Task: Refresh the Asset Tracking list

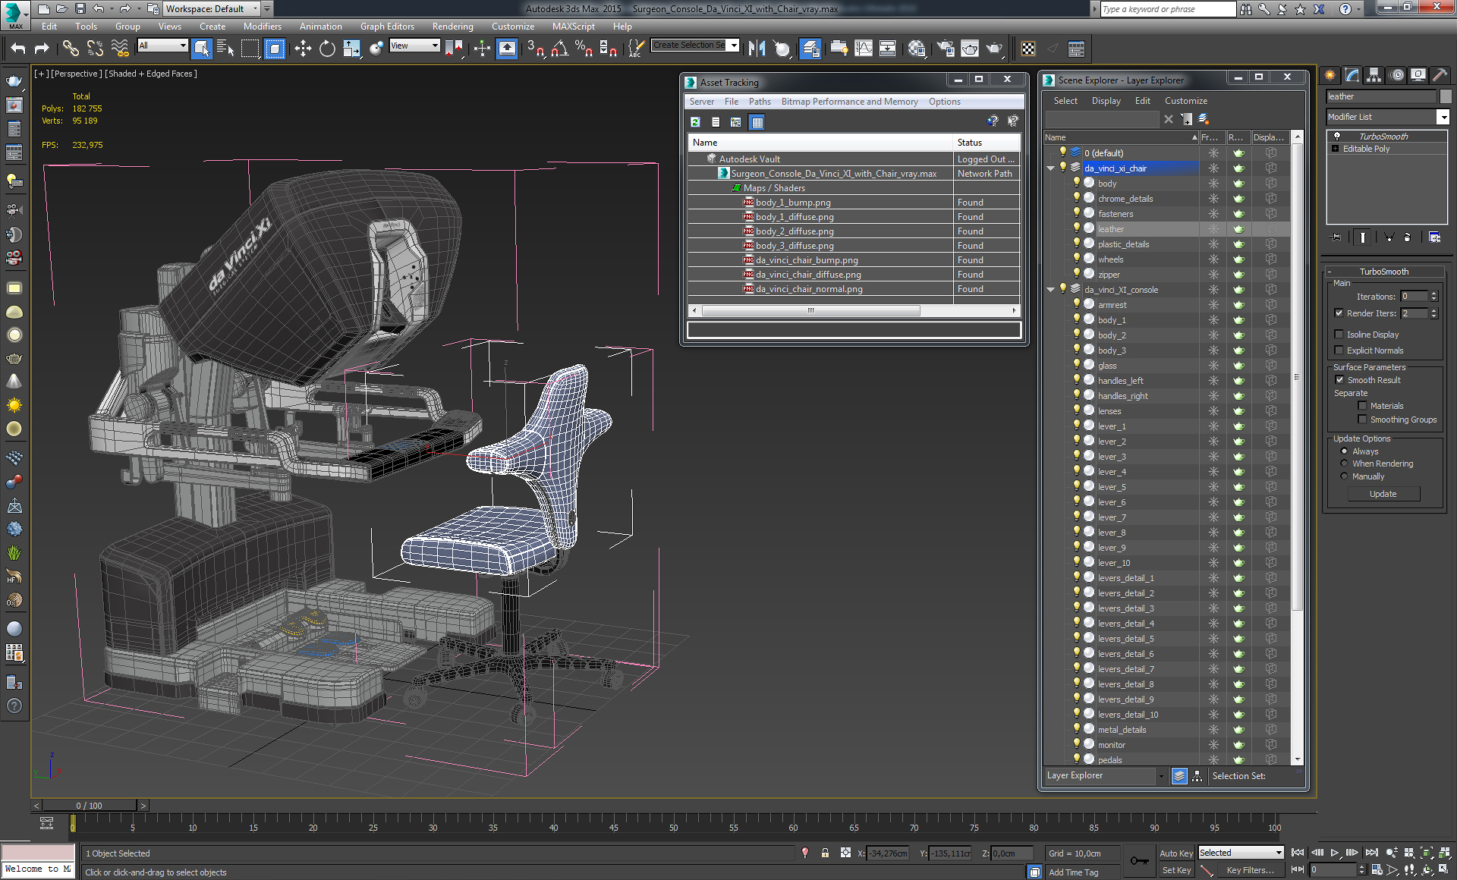Action: pyautogui.click(x=695, y=122)
